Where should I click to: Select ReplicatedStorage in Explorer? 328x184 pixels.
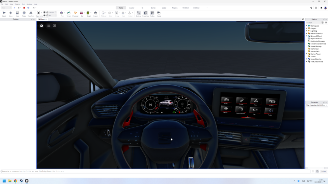(317, 41)
